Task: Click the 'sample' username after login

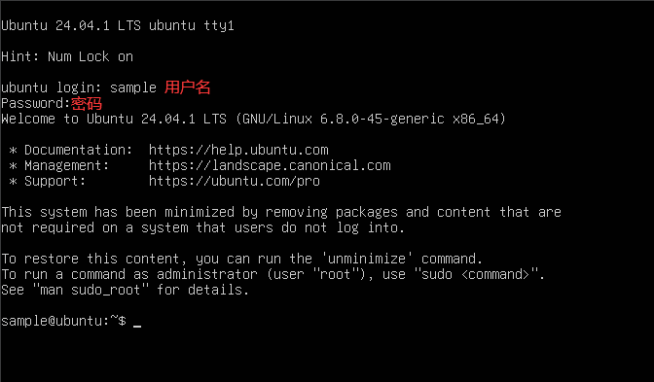Action: [133, 87]
